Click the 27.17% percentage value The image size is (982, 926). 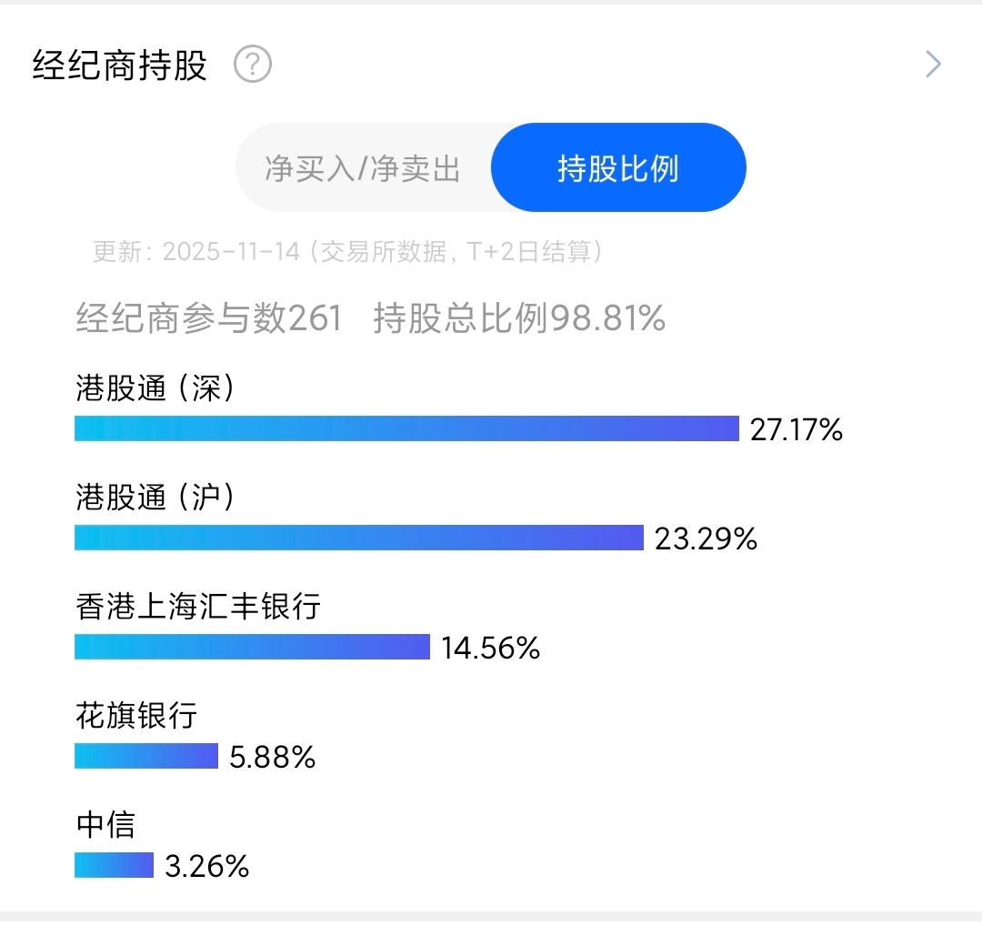click(796, 429)
